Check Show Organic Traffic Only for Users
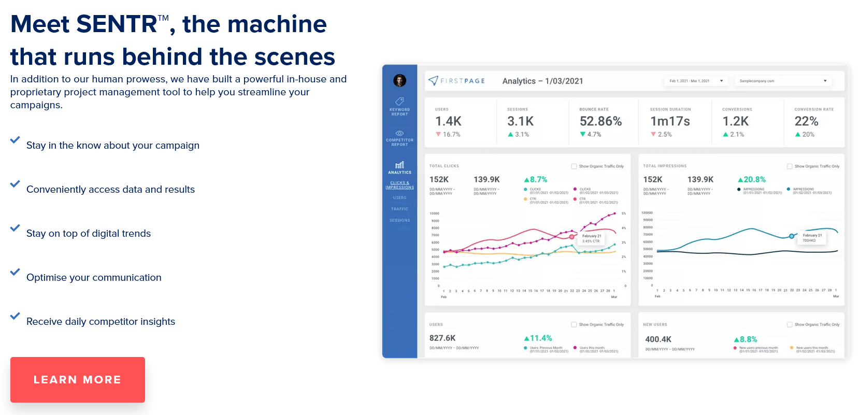 pos(574,325)
